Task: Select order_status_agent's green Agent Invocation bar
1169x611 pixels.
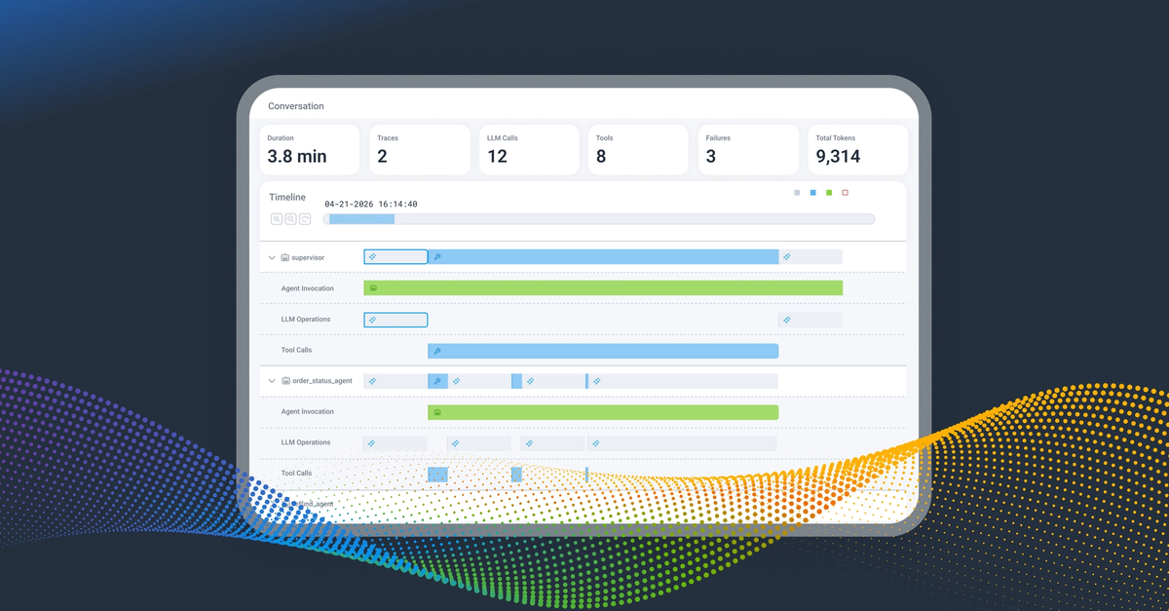Action: (x=603, y=412)
